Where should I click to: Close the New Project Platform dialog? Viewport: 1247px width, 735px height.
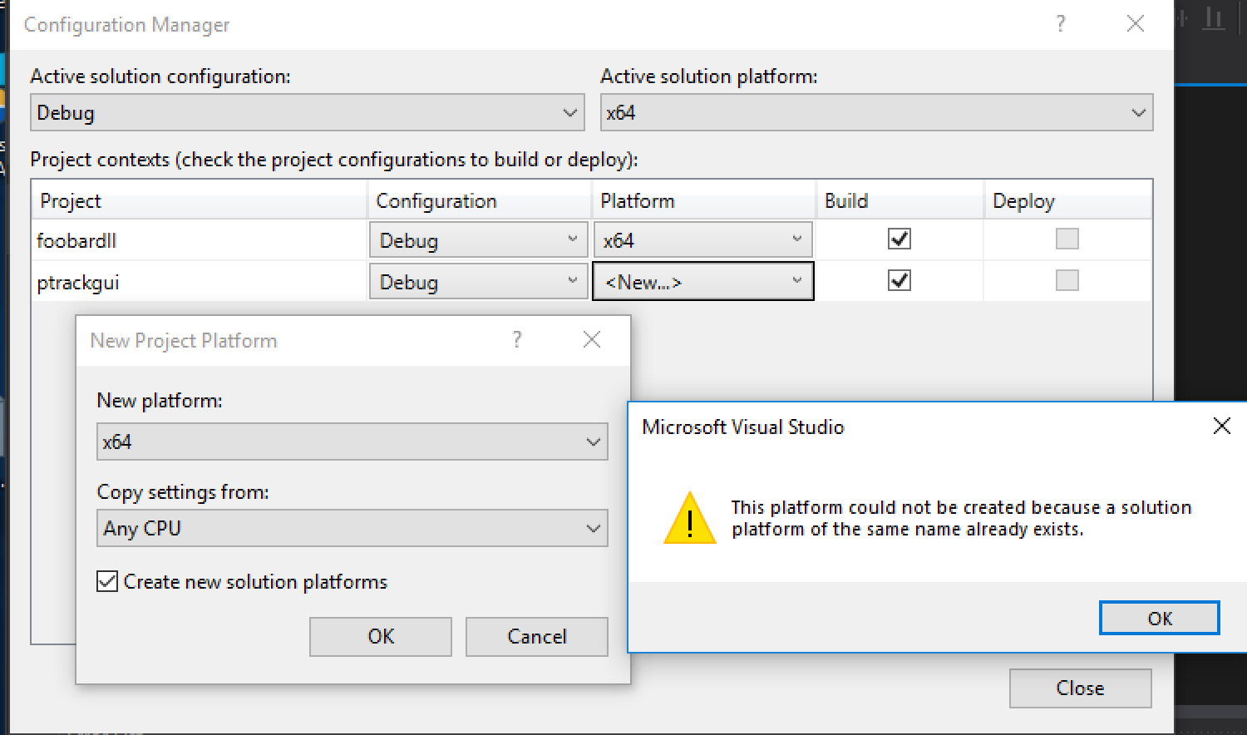click(x=592, y=339)
